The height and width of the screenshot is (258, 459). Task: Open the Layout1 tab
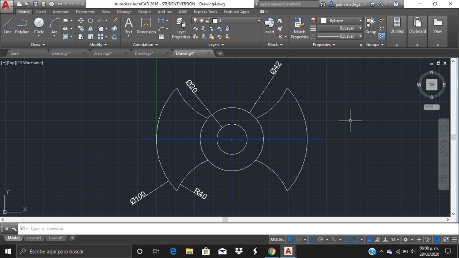(x=34, y=238)
